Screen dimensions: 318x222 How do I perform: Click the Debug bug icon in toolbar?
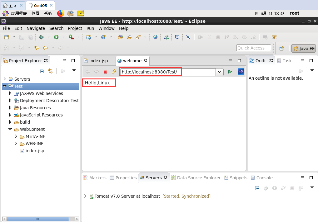pyautogui.click(x=41, y=37)
